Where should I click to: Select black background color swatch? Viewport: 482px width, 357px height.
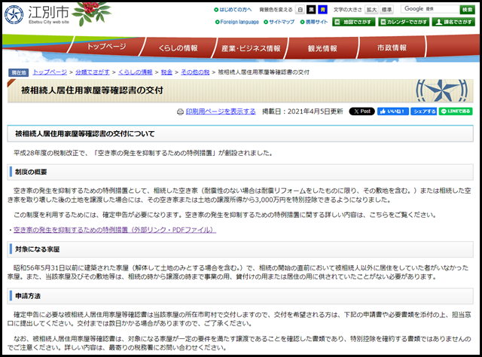(x=311, y=10)
